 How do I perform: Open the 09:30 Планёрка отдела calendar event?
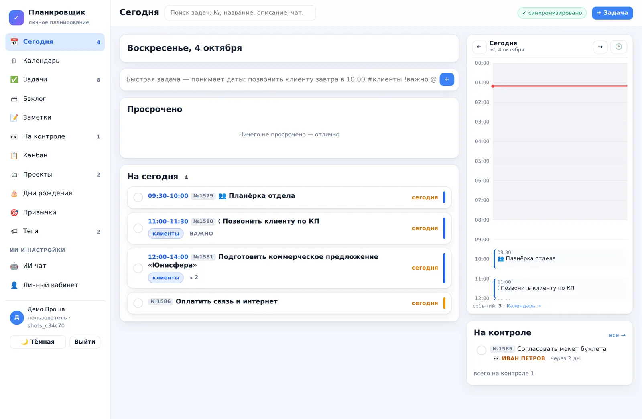point(560,258)
